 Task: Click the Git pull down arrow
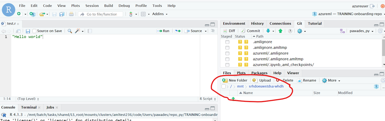pos(268,31)
